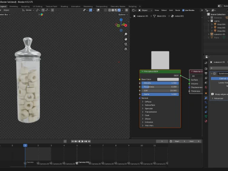Select wireframe viewport shading
Viewport: 228px width, 171px height.
click(110, 10)
